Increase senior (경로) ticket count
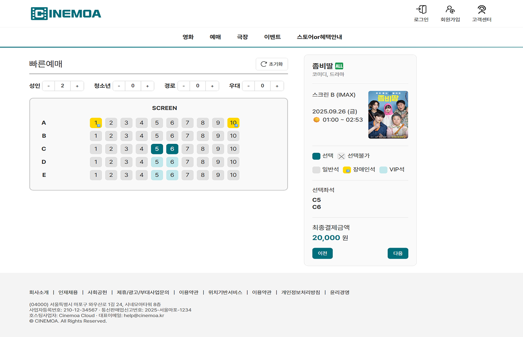 point(212,86)
